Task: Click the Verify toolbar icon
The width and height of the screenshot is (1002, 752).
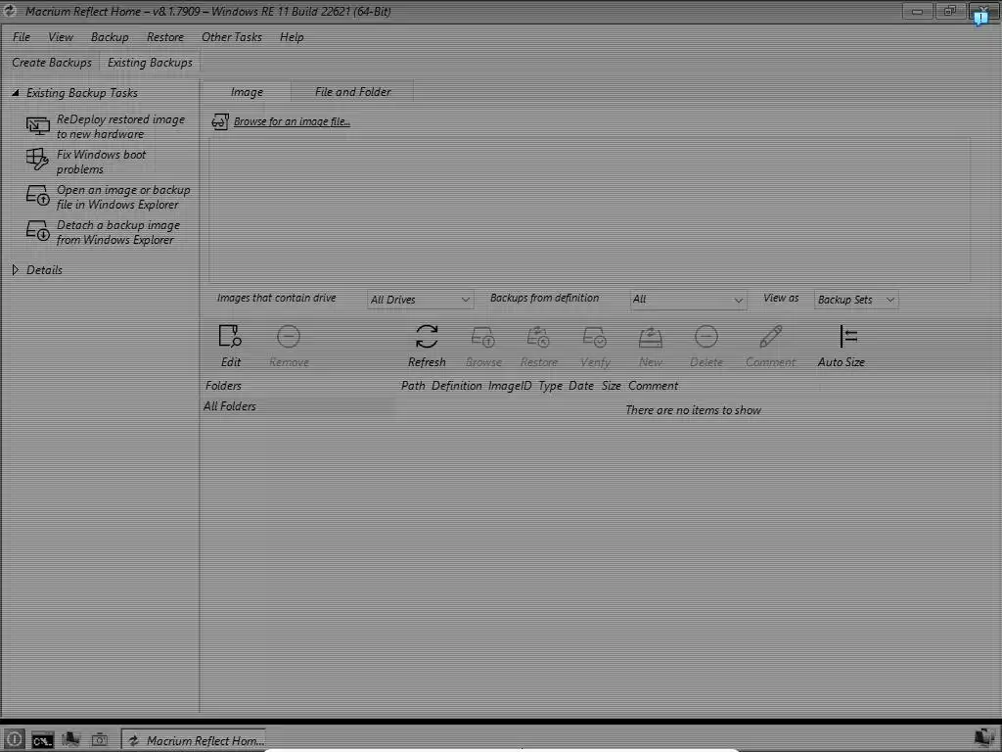Action: [x=594, y=337]
